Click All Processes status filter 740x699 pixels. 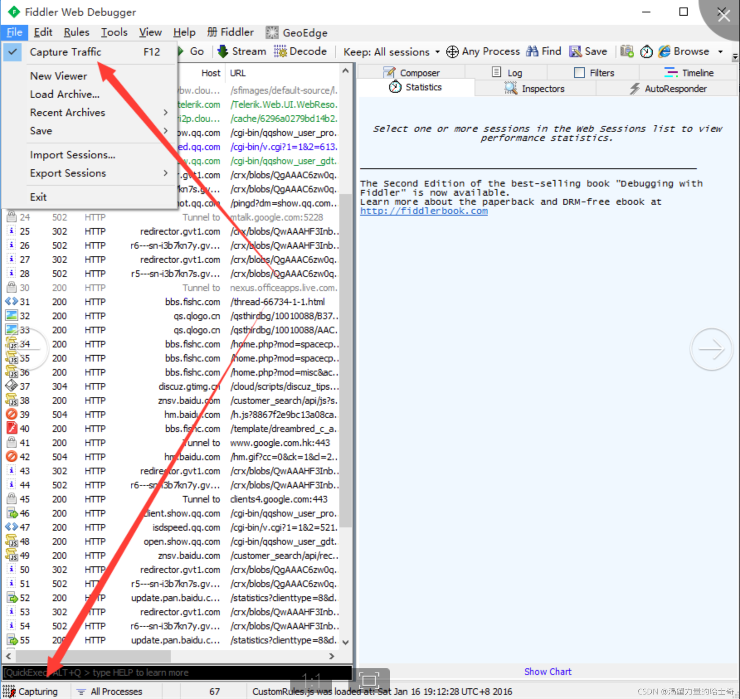point(110,692)
